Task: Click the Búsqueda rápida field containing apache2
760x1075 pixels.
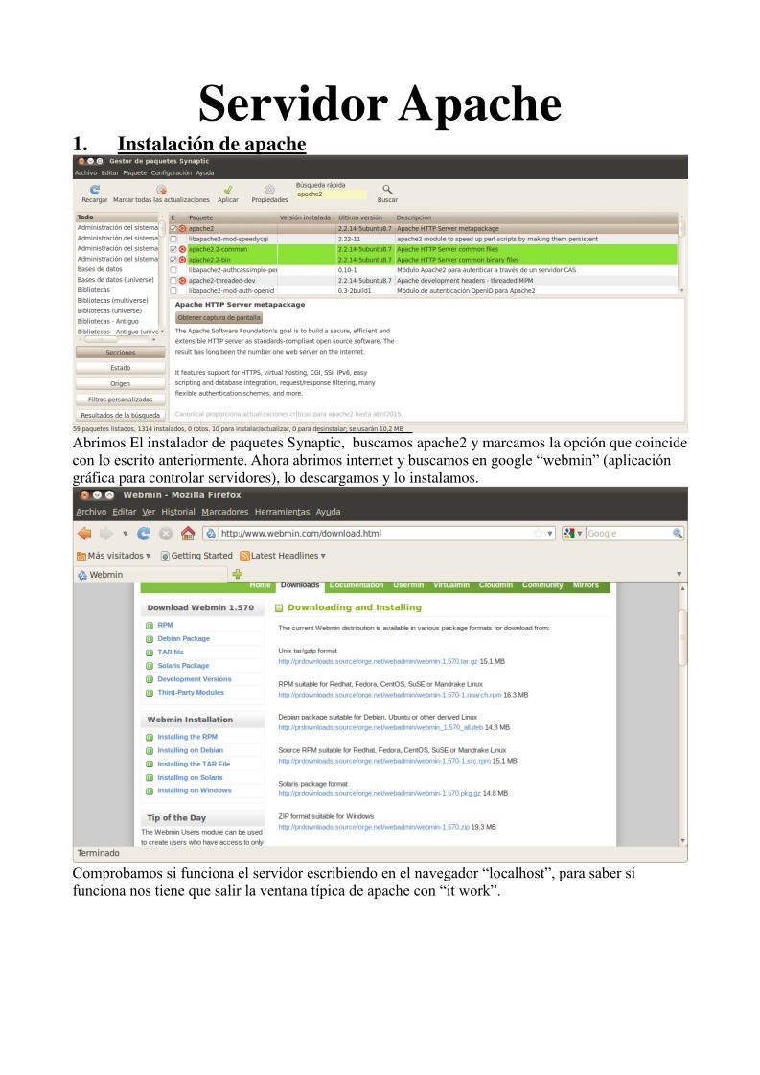Action: [331, 194]
